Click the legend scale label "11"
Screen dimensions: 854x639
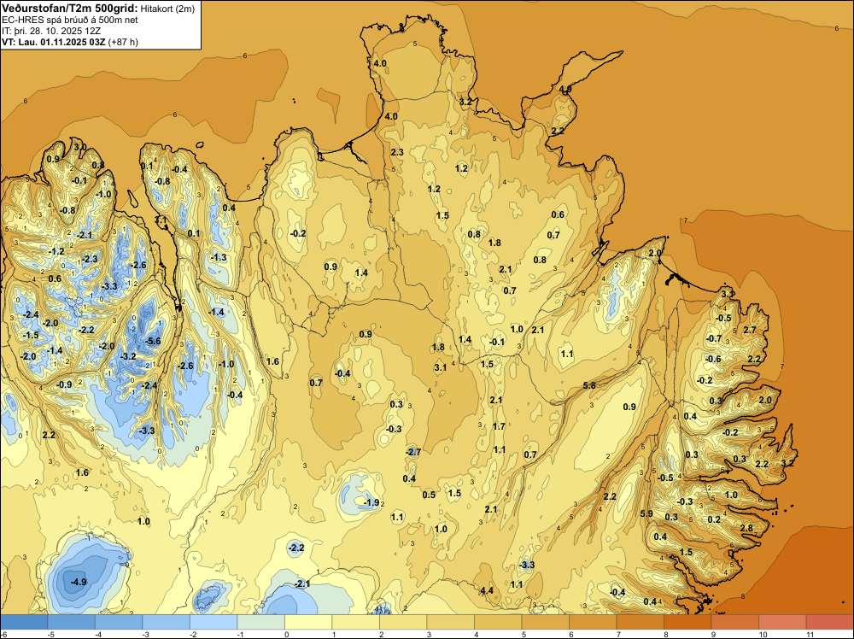tap(810, 634)
